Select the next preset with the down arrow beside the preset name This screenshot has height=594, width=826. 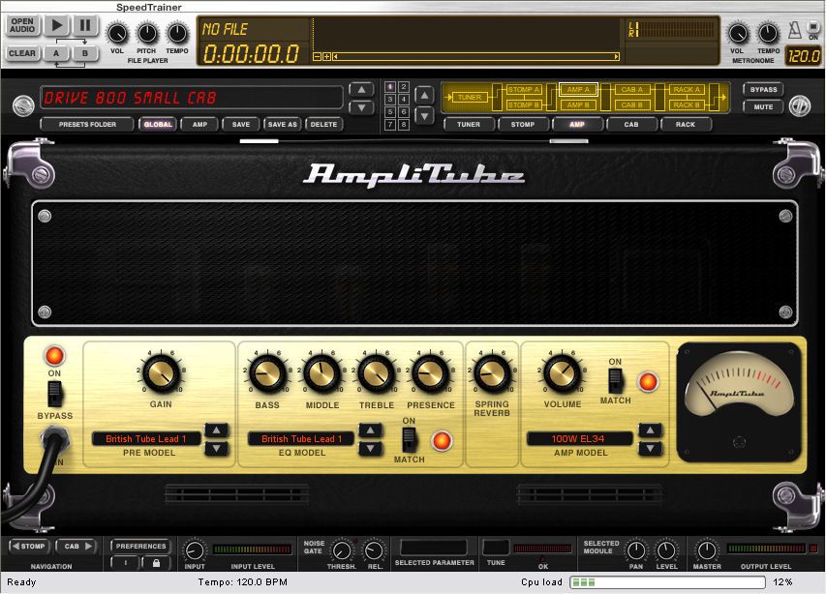[361, 107]
